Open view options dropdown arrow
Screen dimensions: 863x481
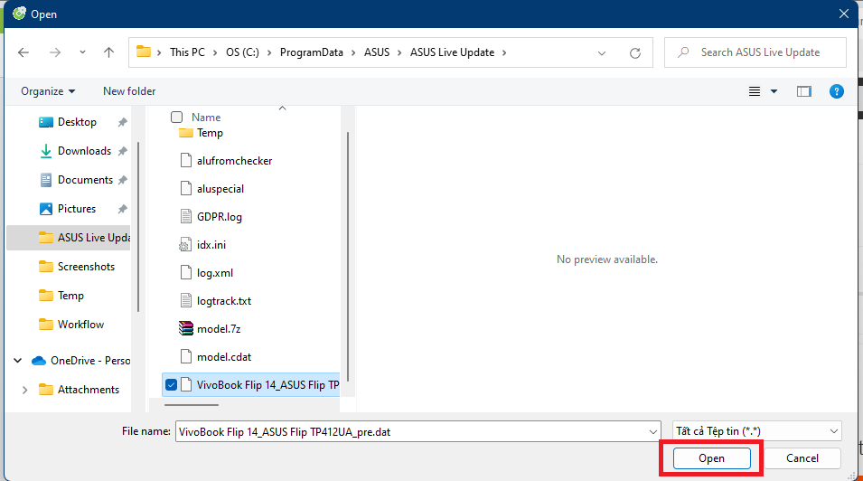coord(774,91)
